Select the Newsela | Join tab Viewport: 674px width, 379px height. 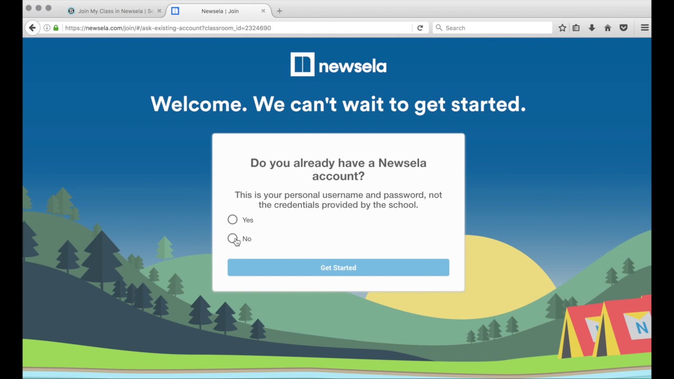pos(220,11)
